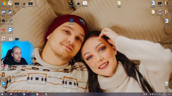Screen dimensions: 172x96
Task: Launch TeamViewer from the desktop shortcut
Action: coord(10,30)
